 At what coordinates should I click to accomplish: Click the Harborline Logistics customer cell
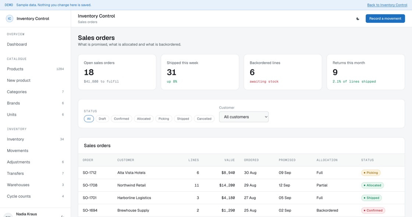pos(134,198)
